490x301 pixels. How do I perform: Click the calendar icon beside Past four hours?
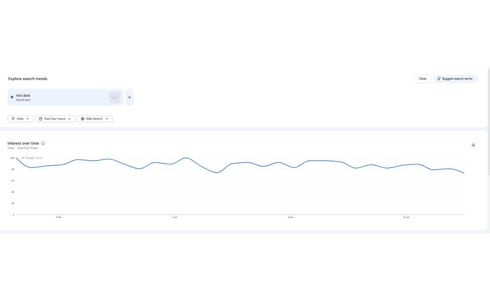(x=40, y=119)
